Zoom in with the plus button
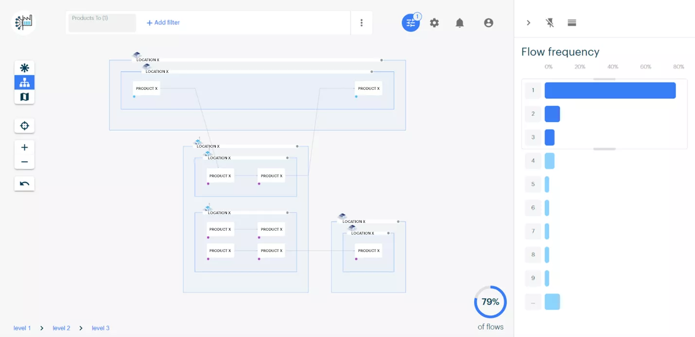The width and height of the screenshot is (695, 337). [24, 148]
